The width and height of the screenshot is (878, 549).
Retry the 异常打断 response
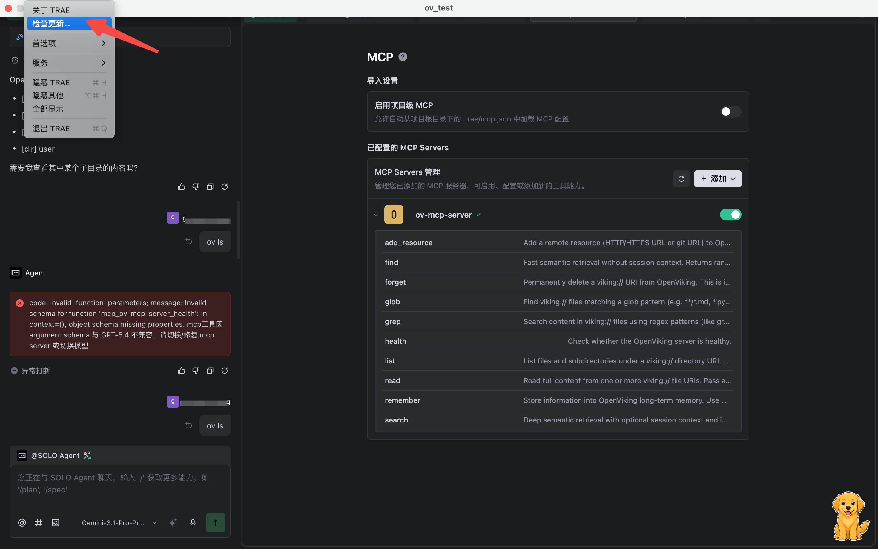pyautogui.click(x=225, y=370)
